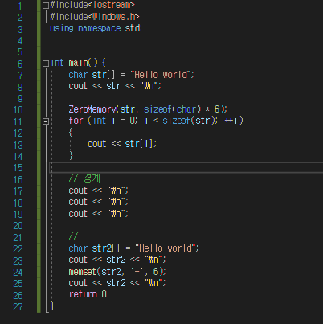Click line number 10 in the gutter
323x324 pixels.
[x=18, y=110]
